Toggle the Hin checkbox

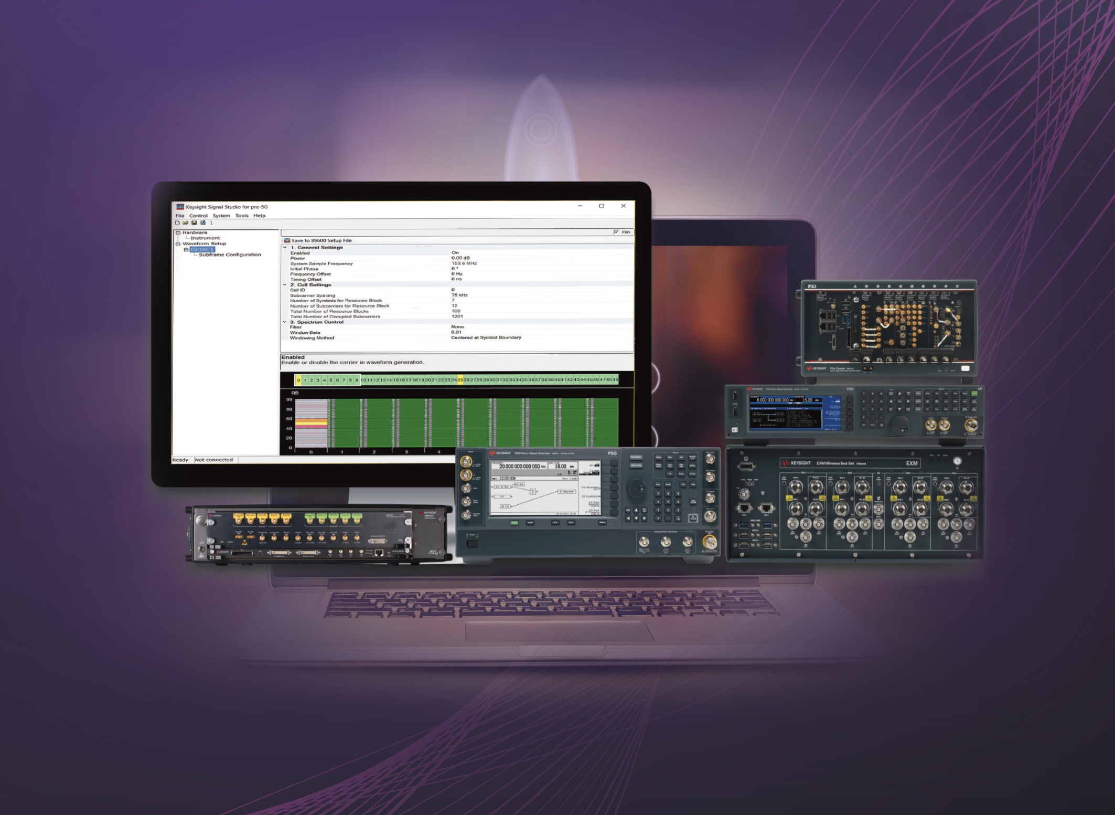click(x=616, y=232)
